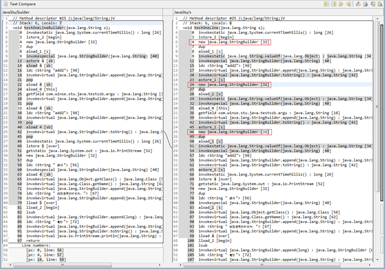Click left line '12 astore 4 [sb]'

coord(35,61)
